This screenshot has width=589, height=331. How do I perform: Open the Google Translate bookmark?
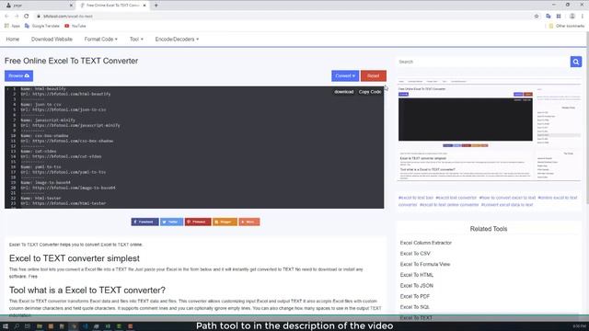(42, 26)
